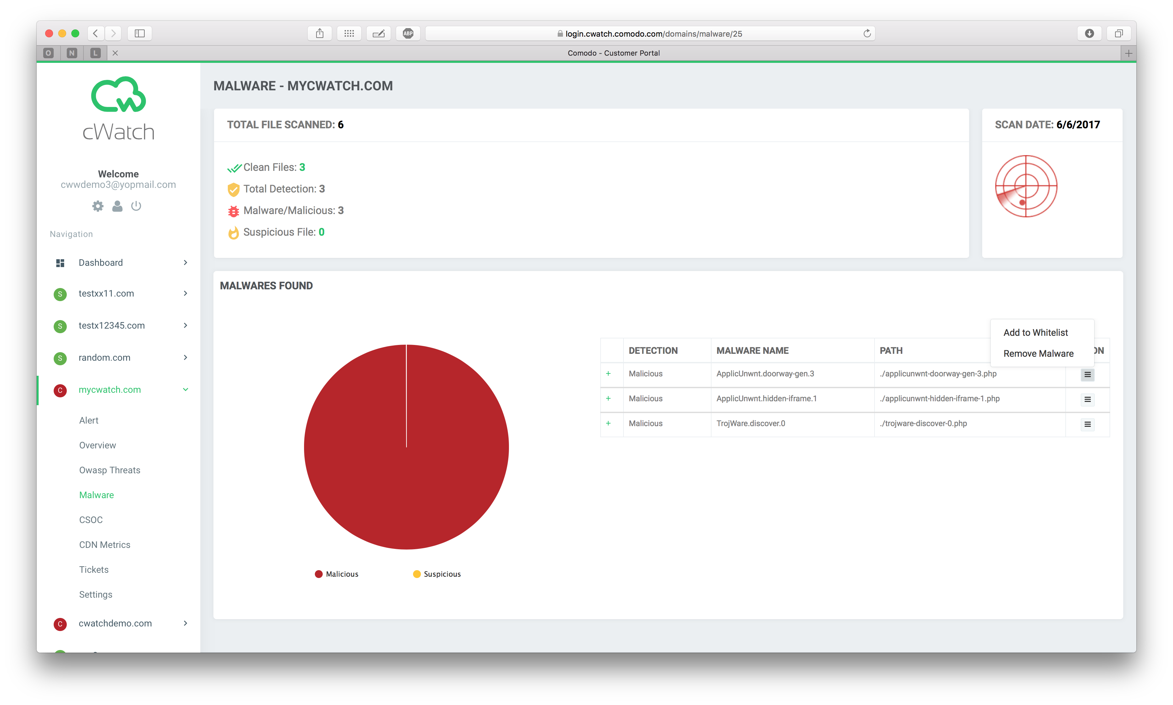Image resolution: width=1173 pixels, height=705 pixels.
Task: Show the Safari sidebar
Action: point(140,33)
